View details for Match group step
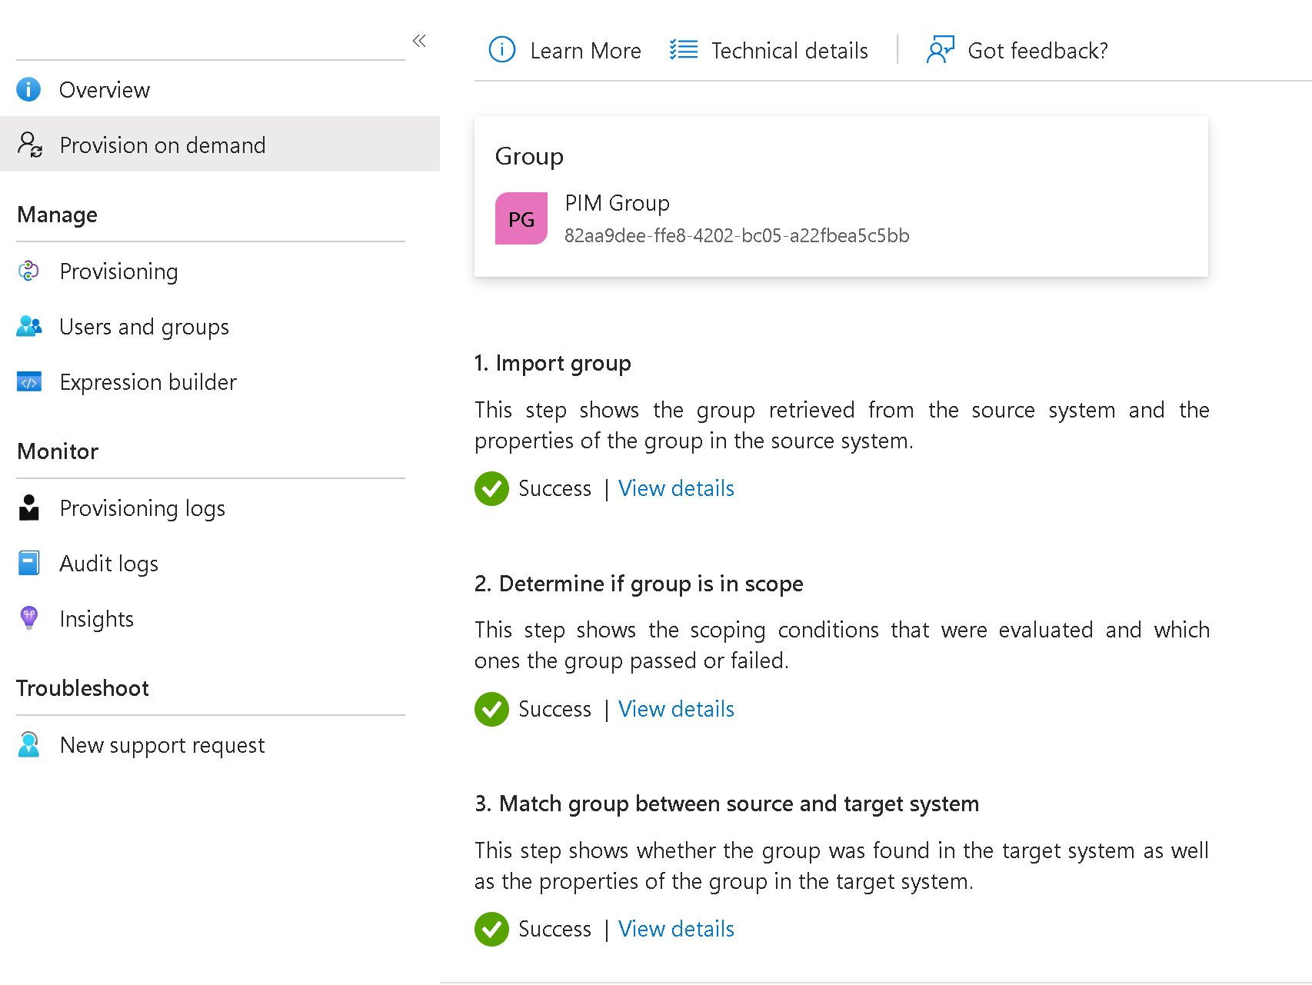 (676, 929)
